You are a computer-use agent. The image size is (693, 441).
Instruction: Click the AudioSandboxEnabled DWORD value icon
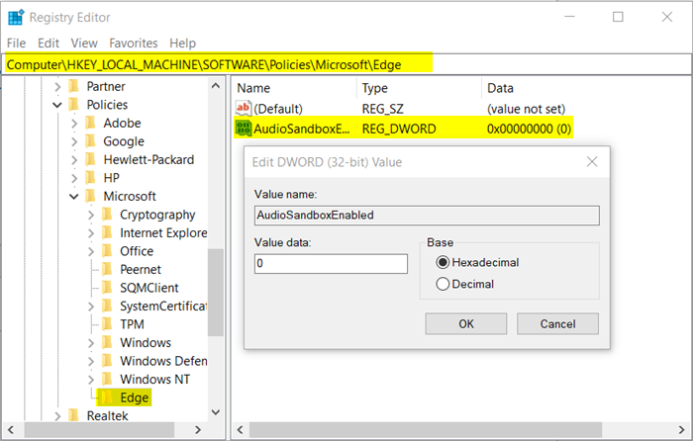[x=244, y=129]
